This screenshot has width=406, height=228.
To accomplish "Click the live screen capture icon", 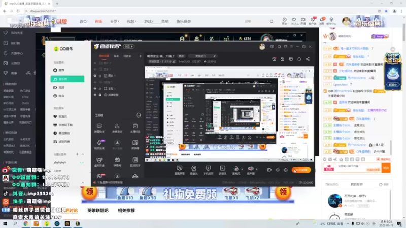I will [180, 169].
